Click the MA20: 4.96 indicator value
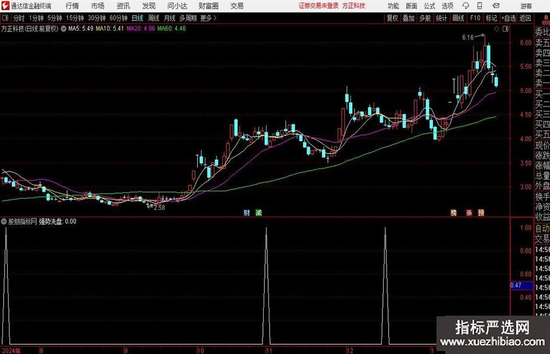This screenshot has height=354, width=550. (x=141, y=28)
